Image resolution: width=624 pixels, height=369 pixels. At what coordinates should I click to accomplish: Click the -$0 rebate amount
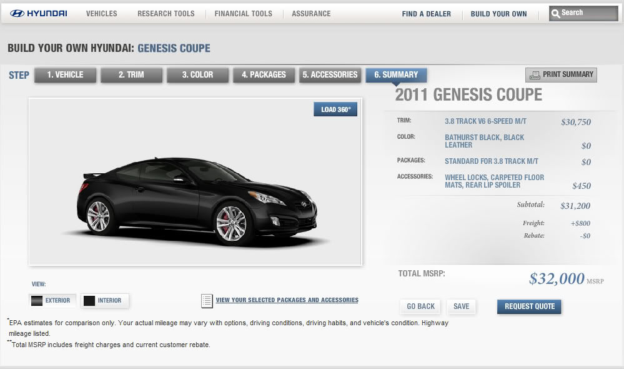[x=585, y=236]
